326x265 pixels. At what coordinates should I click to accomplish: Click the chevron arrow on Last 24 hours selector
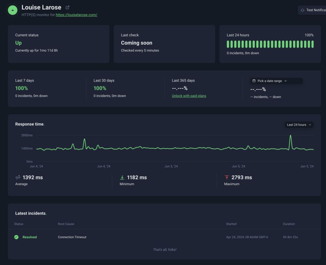click(x=310, y=125)
